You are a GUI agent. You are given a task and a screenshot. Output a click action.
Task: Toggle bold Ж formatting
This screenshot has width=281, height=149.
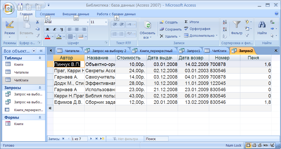point(48,29)
